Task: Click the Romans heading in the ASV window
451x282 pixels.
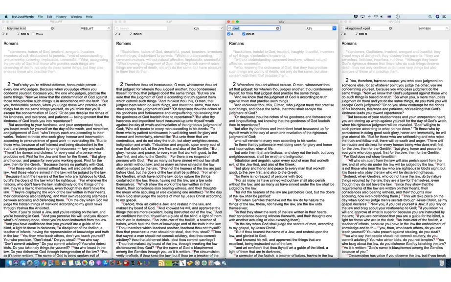Action: 236,44
